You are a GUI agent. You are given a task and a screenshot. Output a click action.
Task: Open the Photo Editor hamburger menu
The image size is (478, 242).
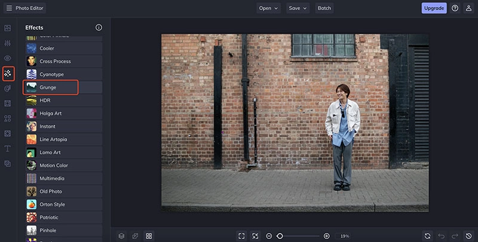[8, 8]
